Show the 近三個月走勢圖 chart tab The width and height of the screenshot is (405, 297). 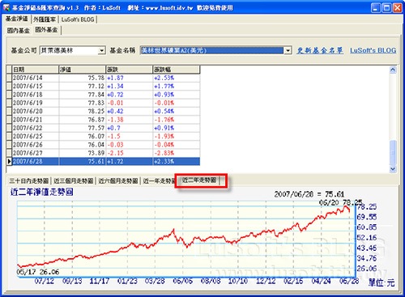coord(74,180)
